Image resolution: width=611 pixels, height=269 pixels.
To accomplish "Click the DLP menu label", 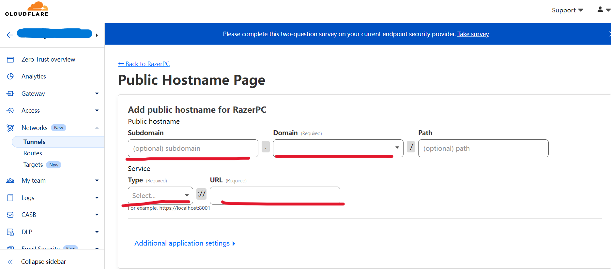I will [x=27, y=232].
